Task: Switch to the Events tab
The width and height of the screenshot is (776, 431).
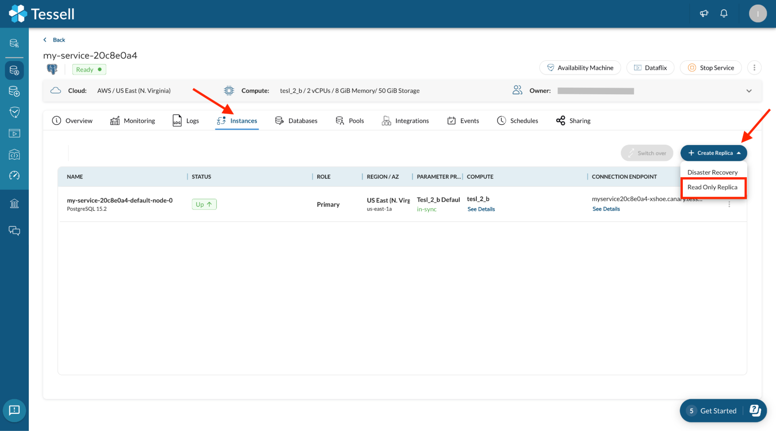Action: pos(463,121)
